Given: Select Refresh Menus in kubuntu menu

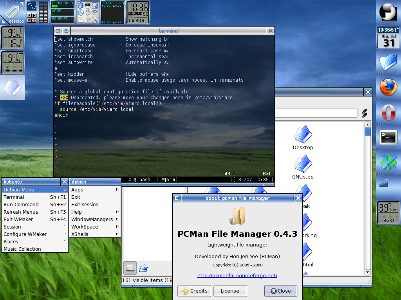Looking at the screenshot, I should (x=35, y=212).
